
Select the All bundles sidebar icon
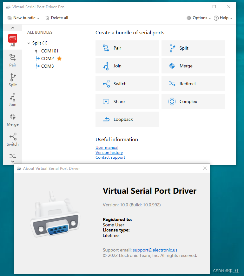[x=13, y=38]
